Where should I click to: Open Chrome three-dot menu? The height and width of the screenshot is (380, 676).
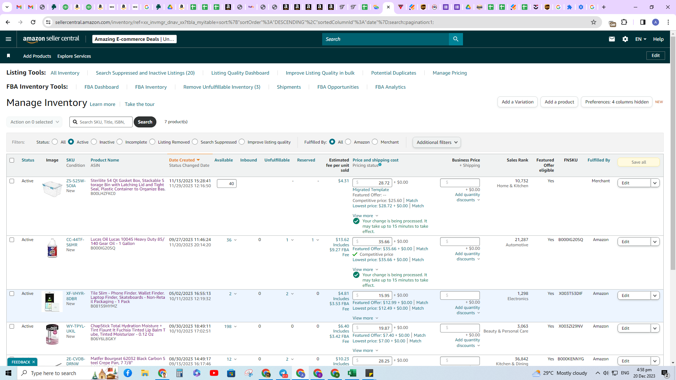pyautogui.click(x=668, y=22)
